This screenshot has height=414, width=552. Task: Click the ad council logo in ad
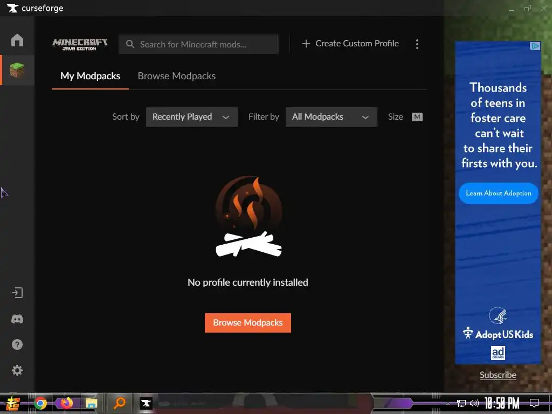click(498, 353)
